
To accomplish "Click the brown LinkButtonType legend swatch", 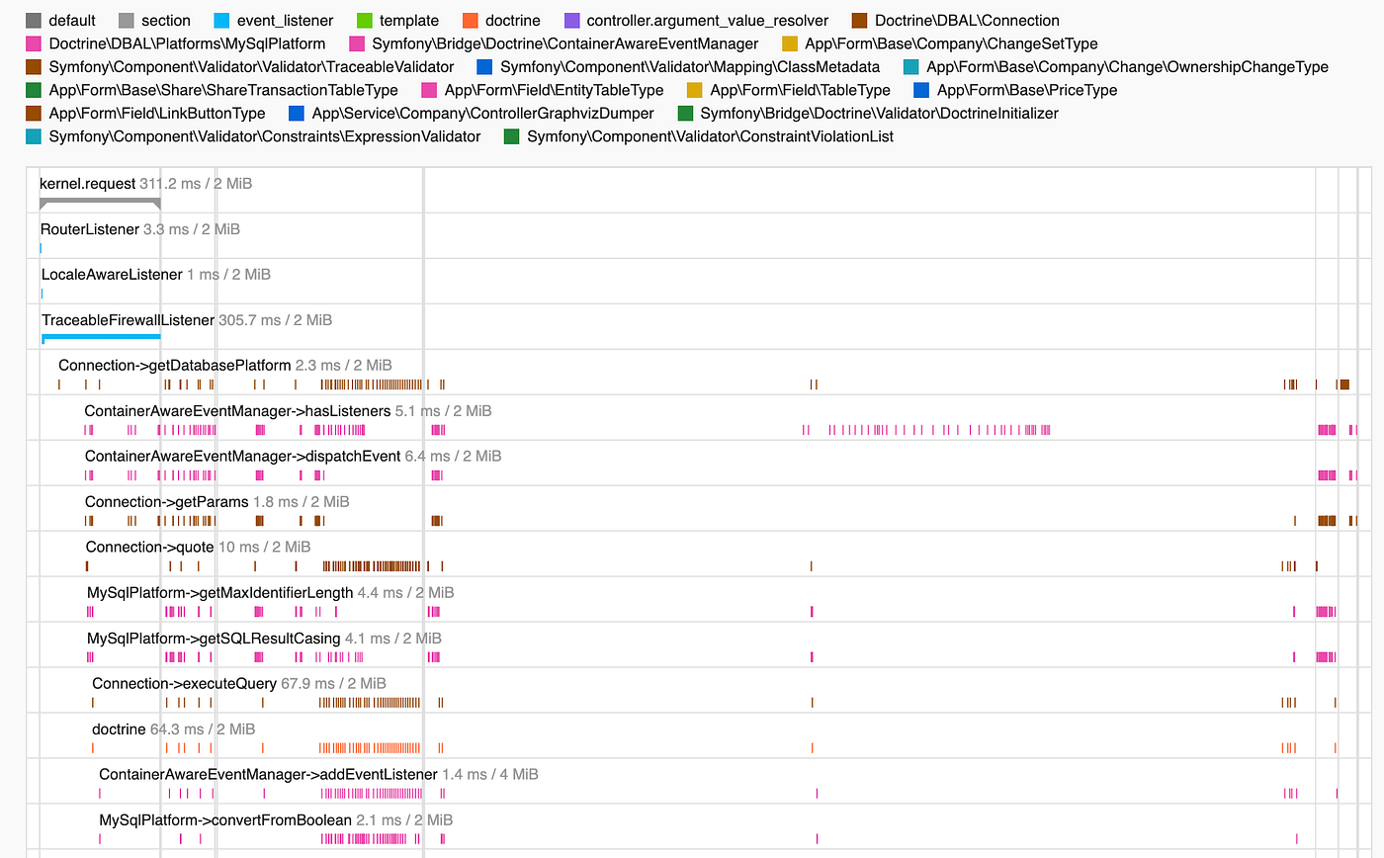I will (34, 113).
